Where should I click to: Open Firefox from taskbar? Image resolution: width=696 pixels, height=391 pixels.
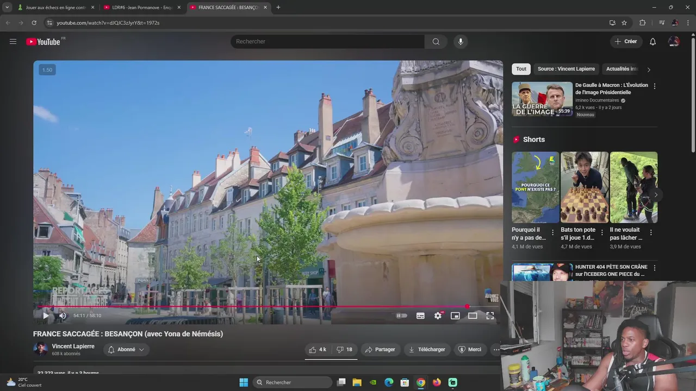pos(437,382)
